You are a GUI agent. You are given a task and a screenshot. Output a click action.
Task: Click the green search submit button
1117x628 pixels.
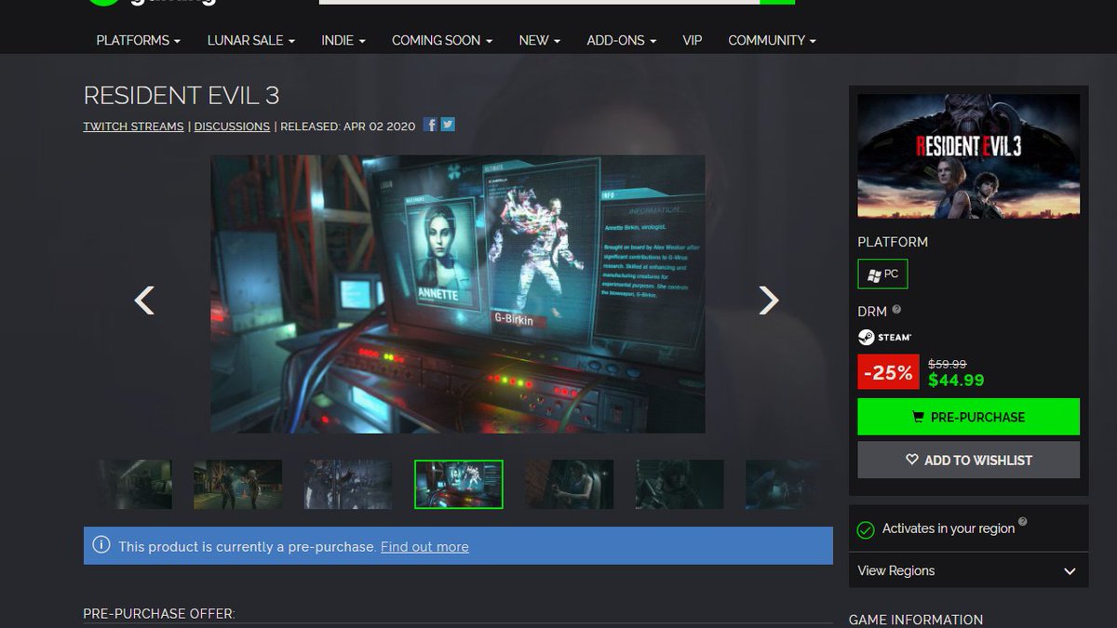777,2
